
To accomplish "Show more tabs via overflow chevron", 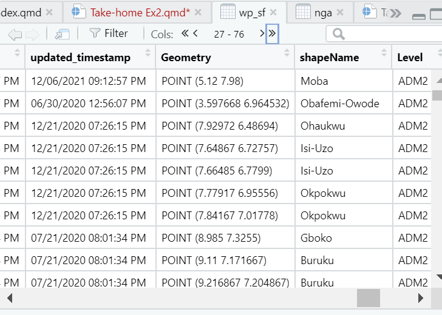I will pyautogui.click(x=395, y=12).
